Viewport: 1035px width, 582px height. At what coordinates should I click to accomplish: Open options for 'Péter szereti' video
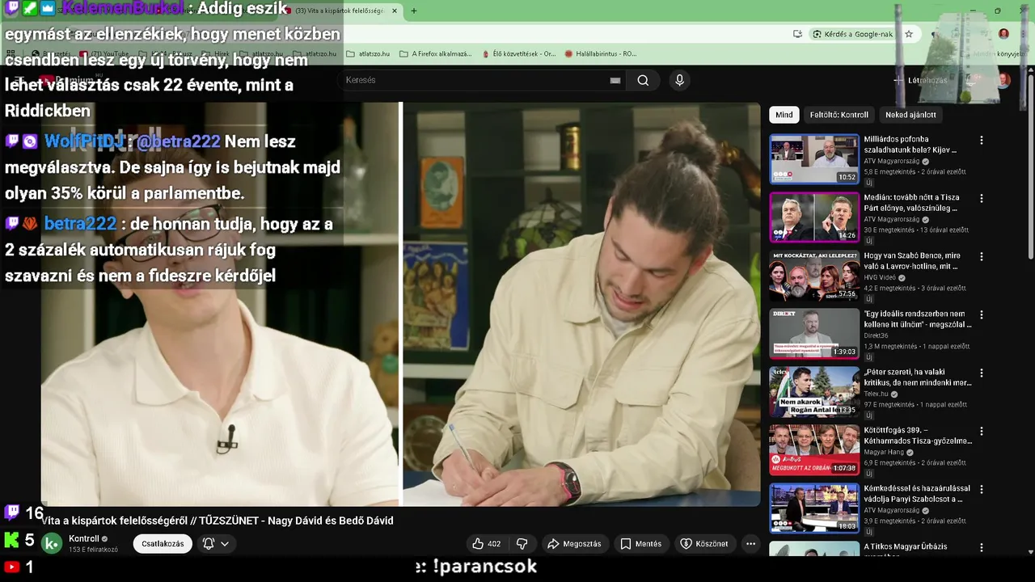pos(982,373)
